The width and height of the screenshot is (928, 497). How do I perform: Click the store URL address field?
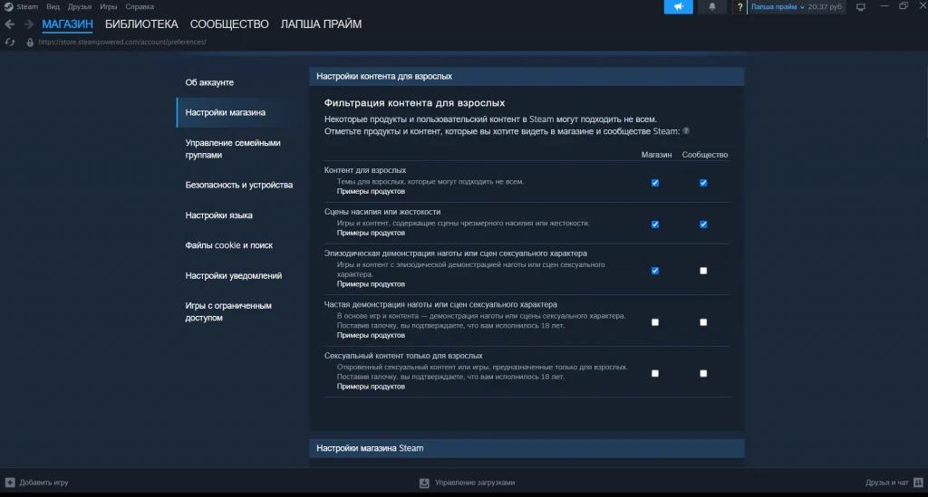point(122,42)
